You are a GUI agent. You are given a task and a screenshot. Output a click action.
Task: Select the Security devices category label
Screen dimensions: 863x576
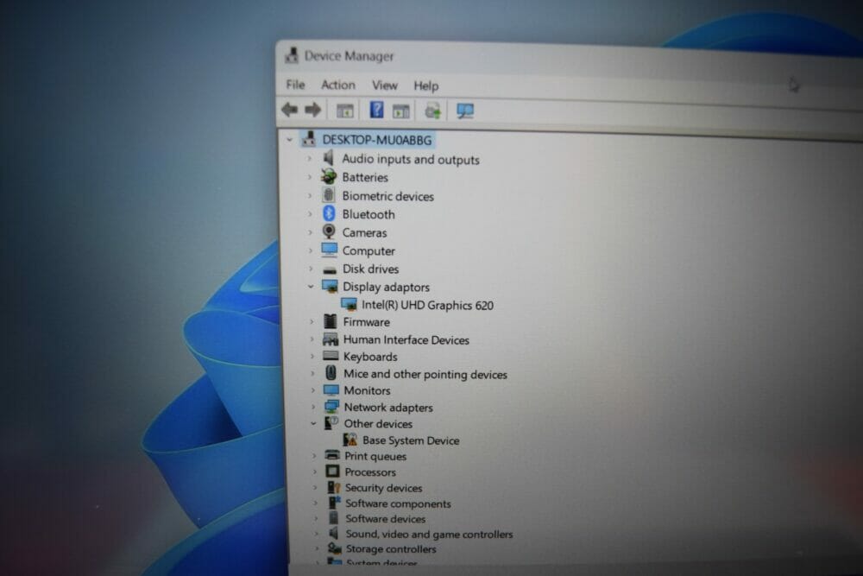[x=384, y=488]
